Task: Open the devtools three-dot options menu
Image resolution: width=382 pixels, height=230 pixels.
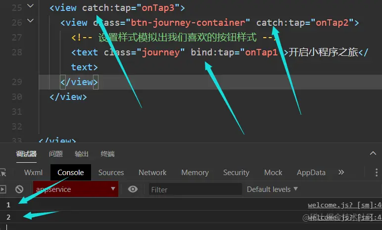Action: [x=377, y=172]
